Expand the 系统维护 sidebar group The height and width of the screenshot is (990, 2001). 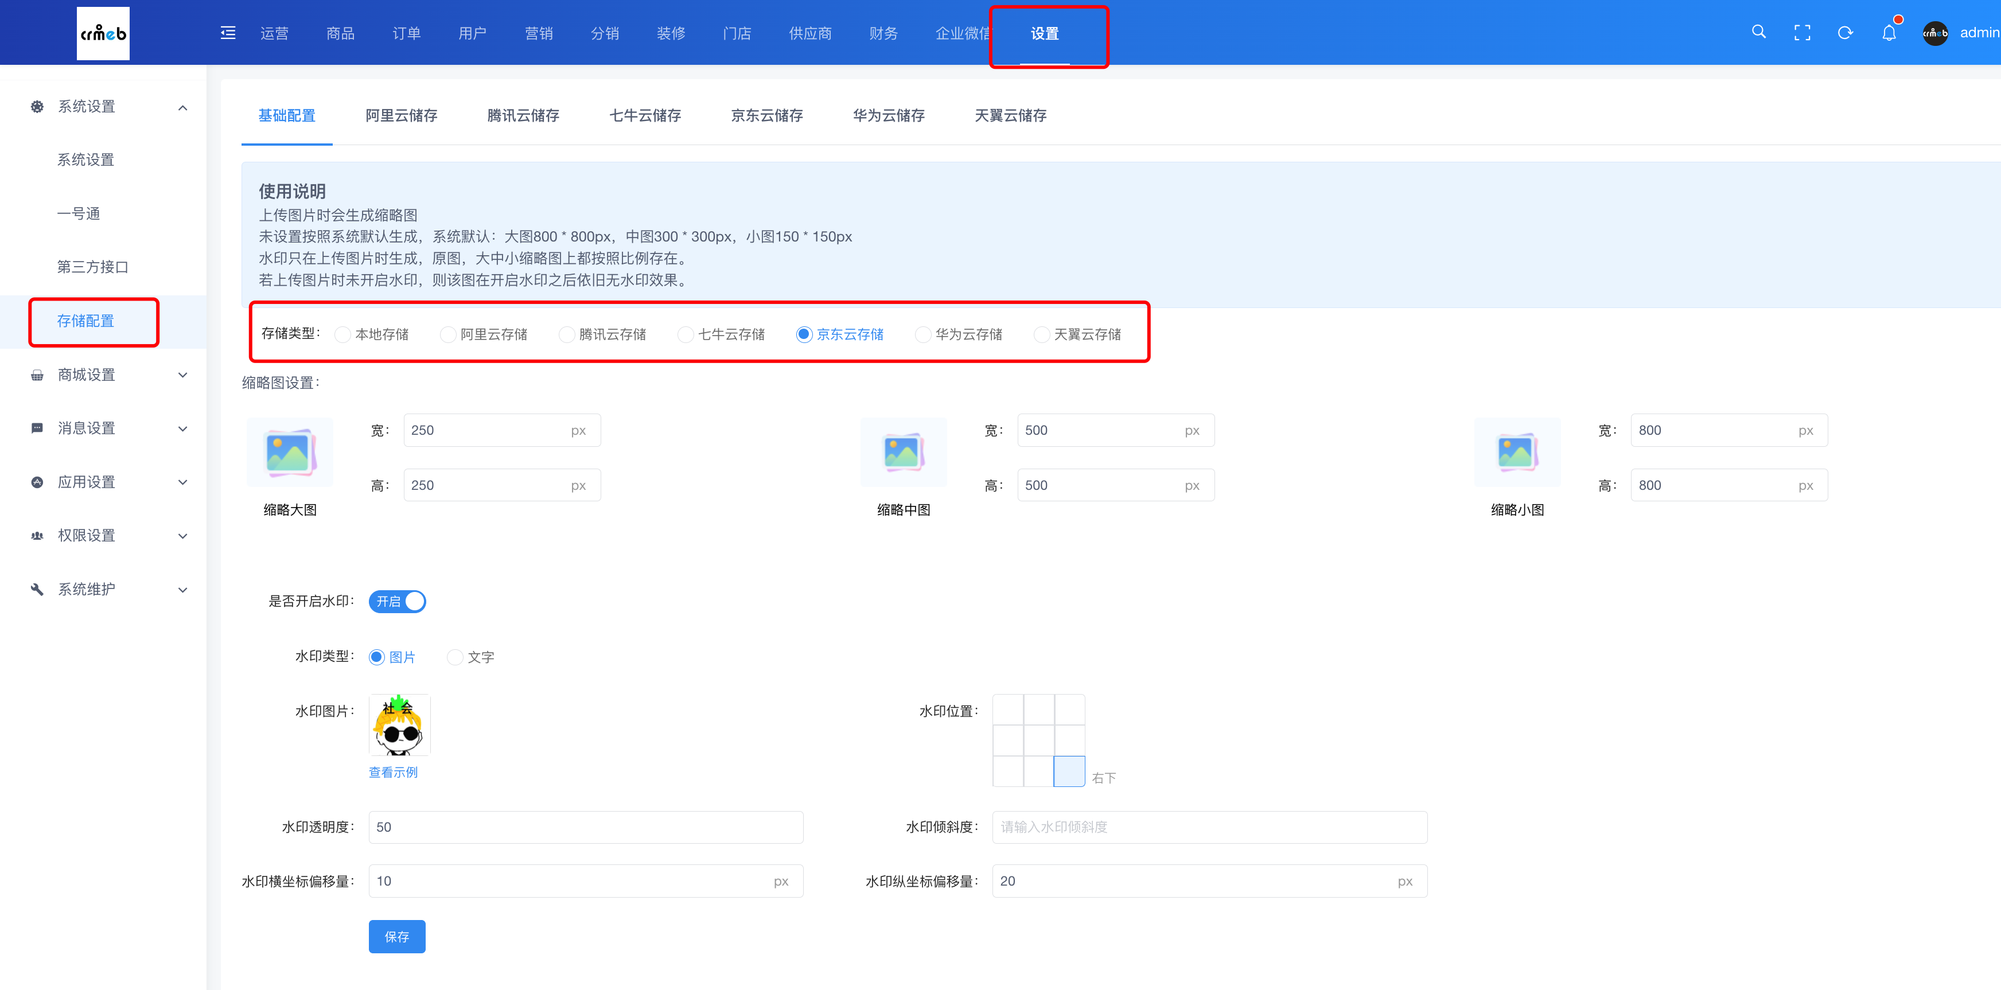[x=182, y=590]
